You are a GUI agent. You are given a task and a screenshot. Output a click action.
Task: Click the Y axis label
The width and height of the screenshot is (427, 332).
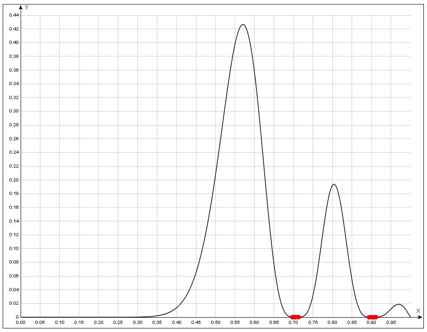tap(27, 8)
